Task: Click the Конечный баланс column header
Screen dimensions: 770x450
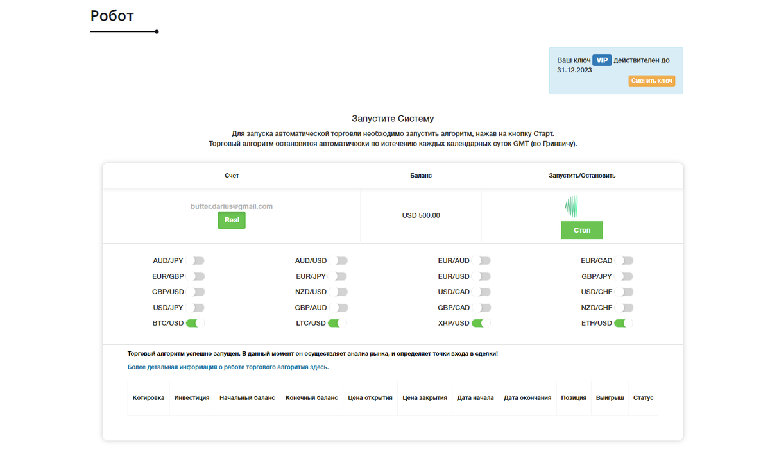Action: tap(311, 397)
